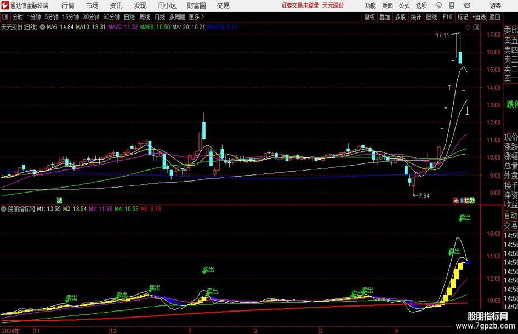Select the 周线 weekly period tab
Viewport: 518px width, 334px height.
[x=144, y=17]
